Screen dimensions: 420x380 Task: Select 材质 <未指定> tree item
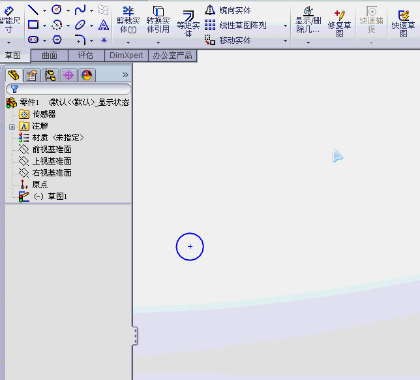pyautogui.click(x=51, y=138)
